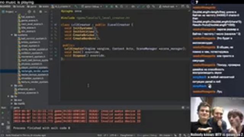The height and width of the screenshot is (137, 244).
Task: Collapse the systems folder
Action: tap(12, 35)
